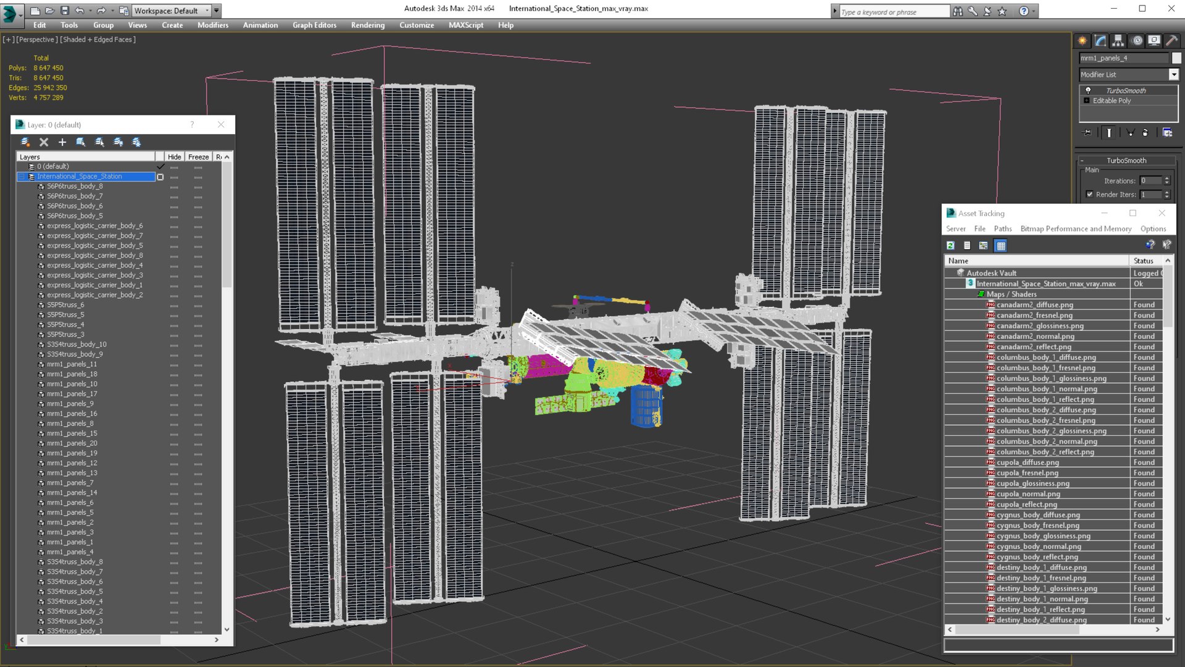Click the binoculars search icon
This screenshot has height=667, width=1185.
coord(958,11)
